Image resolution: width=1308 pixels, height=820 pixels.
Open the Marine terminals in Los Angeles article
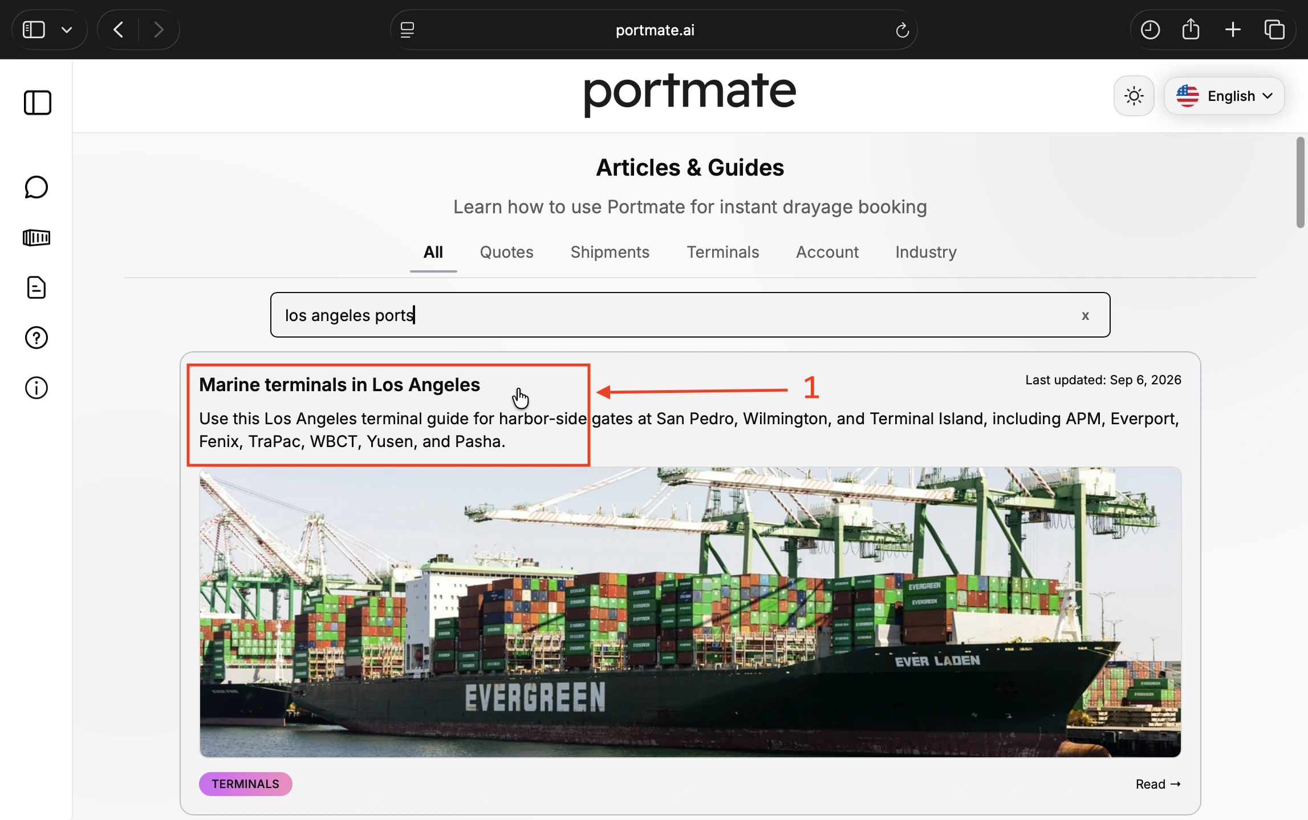[x=339, y=385]
